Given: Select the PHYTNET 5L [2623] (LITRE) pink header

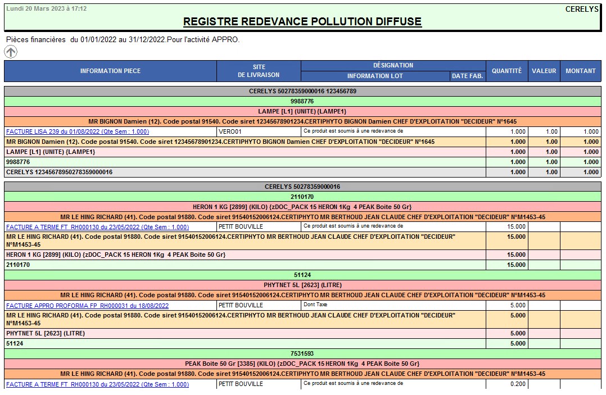Looking at the screenshot, I should [x=302, y=285].
